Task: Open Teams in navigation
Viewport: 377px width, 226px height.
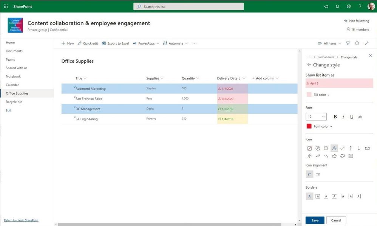Action: (x=10, y=59)
